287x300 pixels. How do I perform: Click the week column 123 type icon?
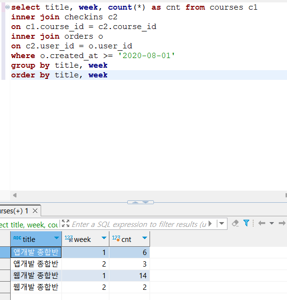[x=69, y=239]
